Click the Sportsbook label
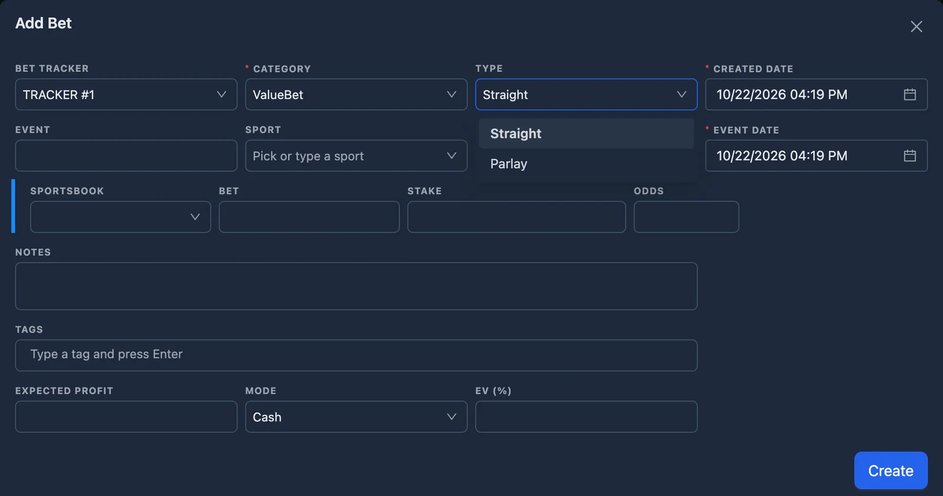The width and height of the screenshot is (943, 496). click(67, 191)
